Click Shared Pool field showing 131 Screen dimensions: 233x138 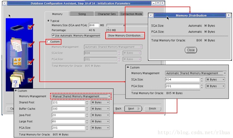[x=68, y=103]
